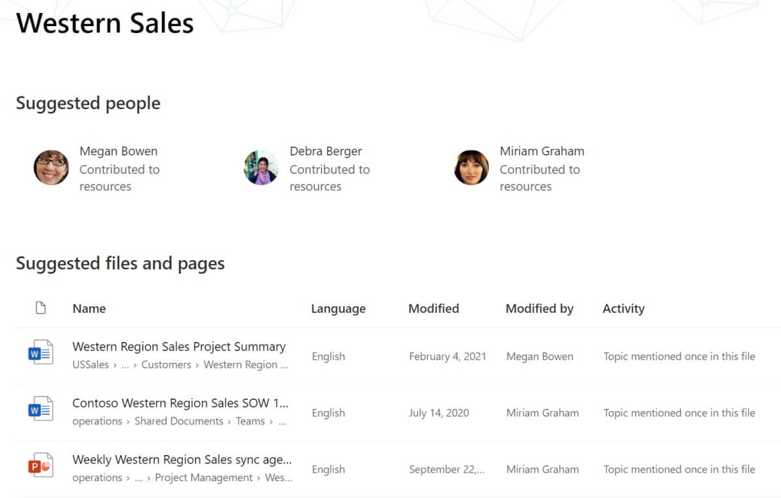Click the file type icon in the column header
The image size is (781, 498).
(40, 308)
